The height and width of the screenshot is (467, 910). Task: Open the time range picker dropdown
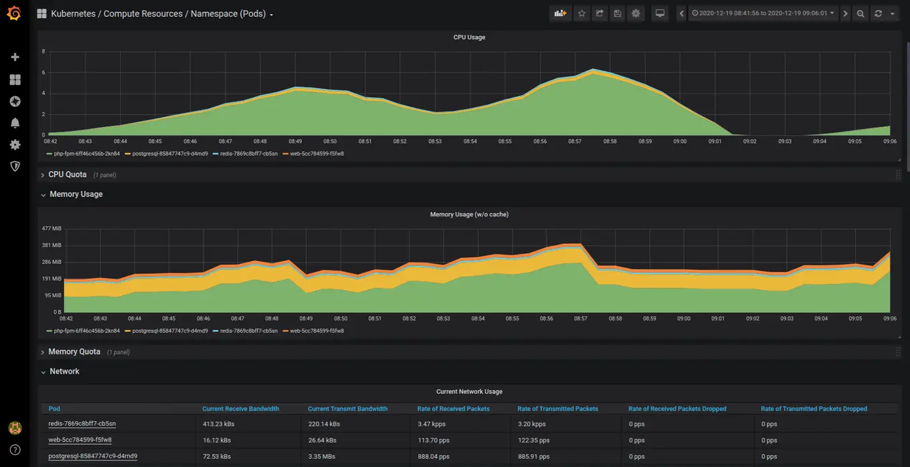763,13
